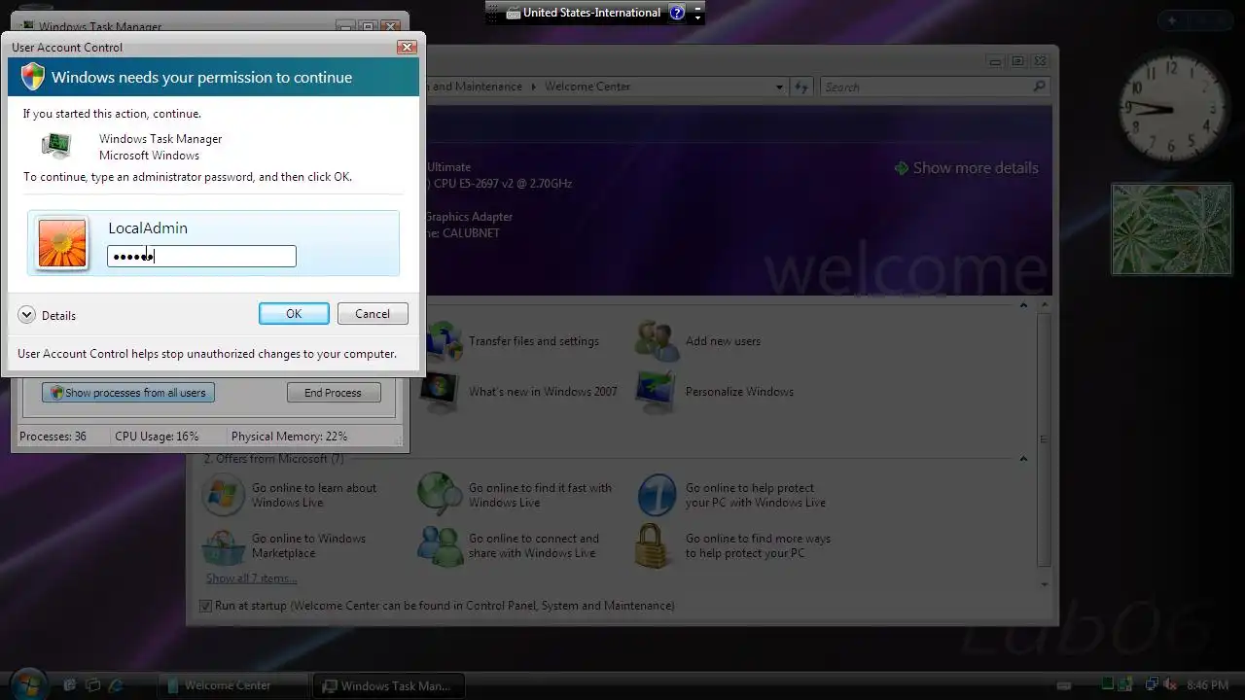
Task: Click Go online to help protect your PC icon
Action: coord(657,495)
